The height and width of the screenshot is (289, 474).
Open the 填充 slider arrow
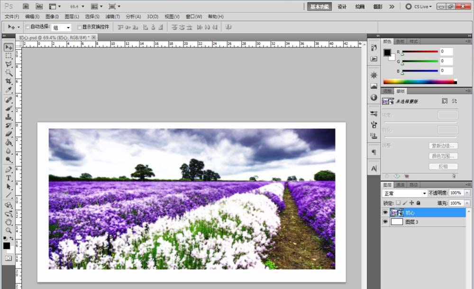[x=467, y=203]
